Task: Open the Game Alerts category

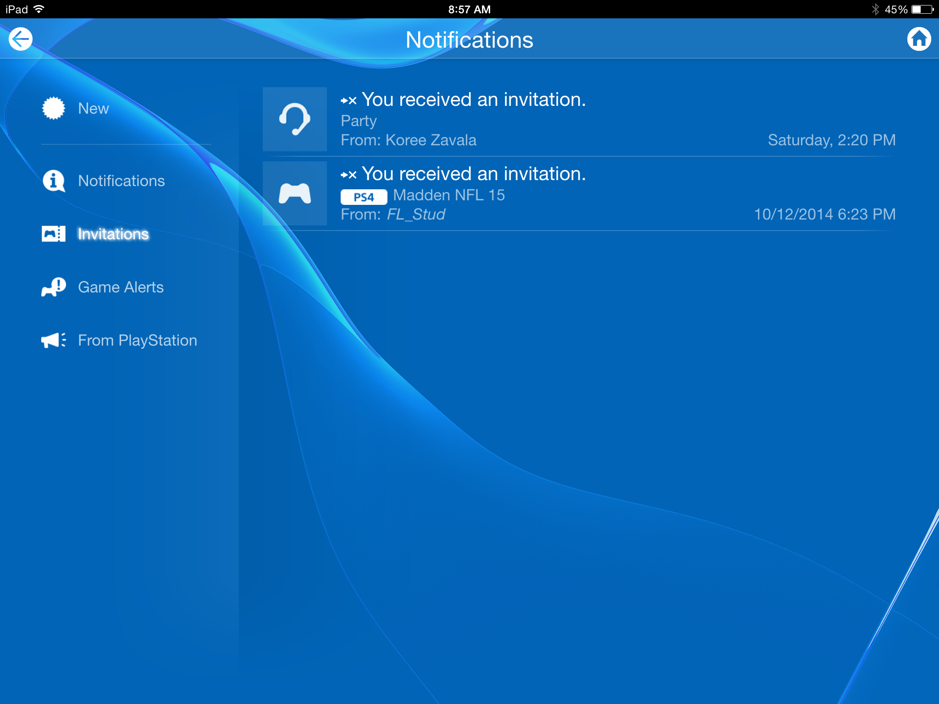Action: click(x=121, y=287)
